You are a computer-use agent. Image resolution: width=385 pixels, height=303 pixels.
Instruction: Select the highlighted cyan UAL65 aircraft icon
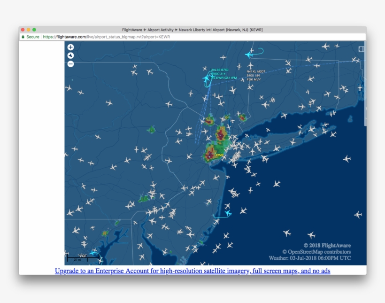pyautogui.click(x=206, y=78)
